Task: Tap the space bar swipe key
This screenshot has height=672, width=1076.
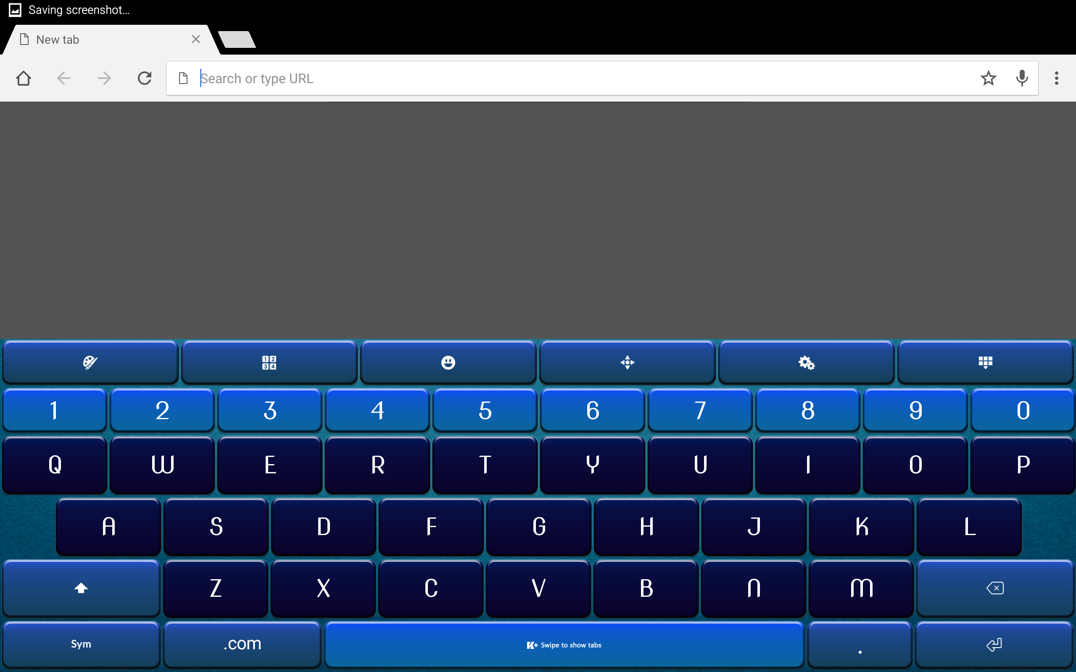Action: coord(564,644)
